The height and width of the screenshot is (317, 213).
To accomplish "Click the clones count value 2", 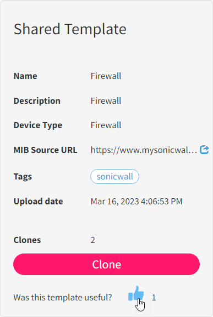I will (92, 240).
